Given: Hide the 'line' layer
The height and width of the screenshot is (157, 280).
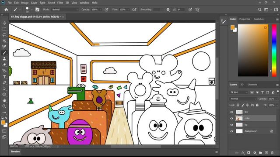Looking at the screenshot, I should [231, 112].
